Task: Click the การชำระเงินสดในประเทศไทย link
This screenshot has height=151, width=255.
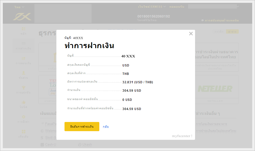Action: 216,131
